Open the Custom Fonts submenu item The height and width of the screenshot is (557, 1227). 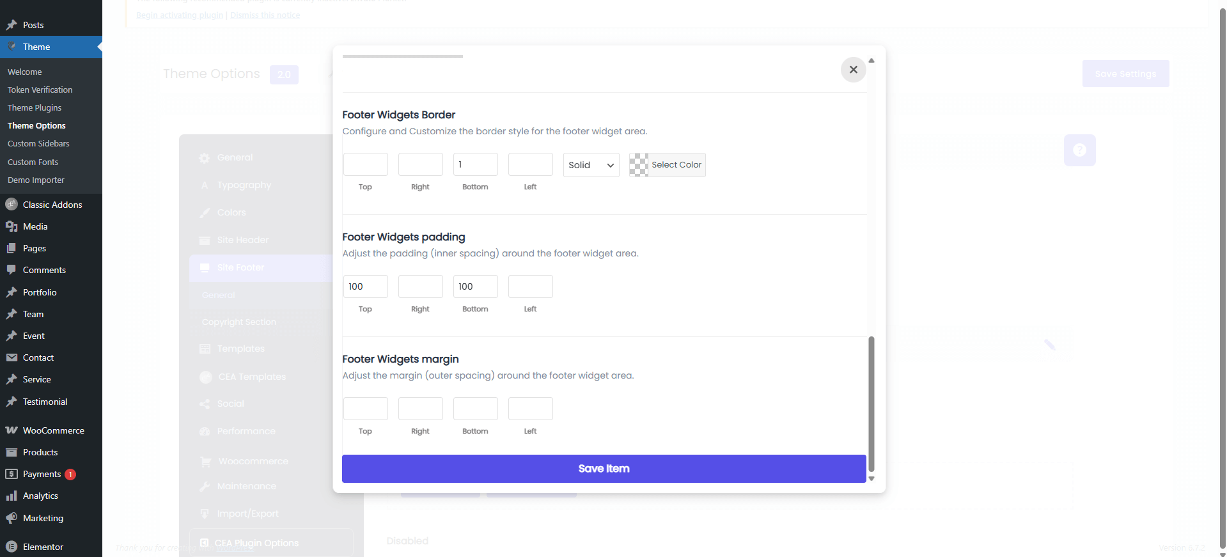coord(33,162)
